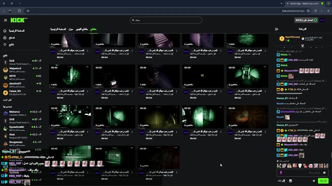332x186 pixels.
Task: Open Wajeeho3 channel in sidebar
Action: pyautogui.click(x=22, y=70)
